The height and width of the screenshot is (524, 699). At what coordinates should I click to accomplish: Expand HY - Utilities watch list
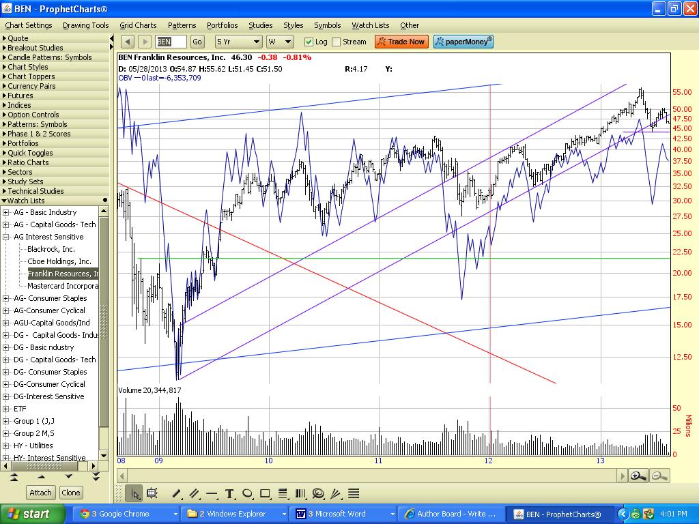[x=5, y=446]
